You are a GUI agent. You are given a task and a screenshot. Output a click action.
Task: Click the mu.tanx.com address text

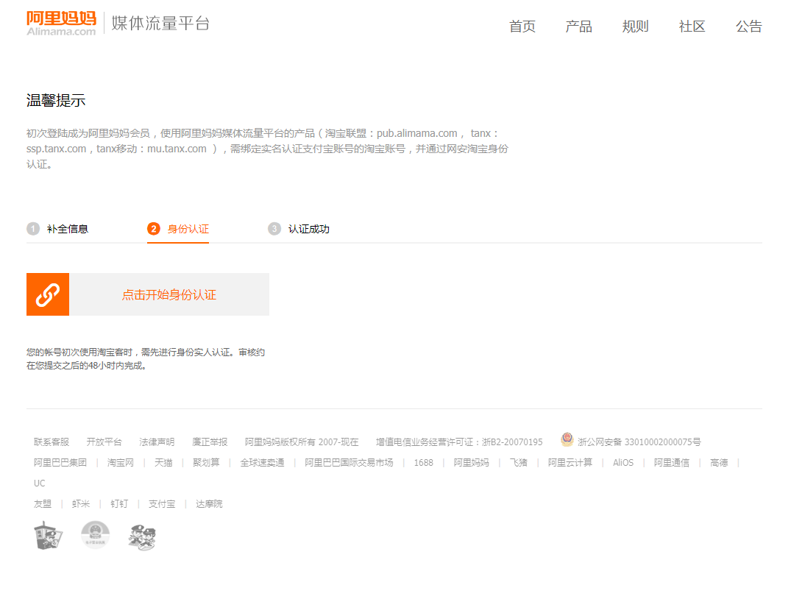pos(177,149)
